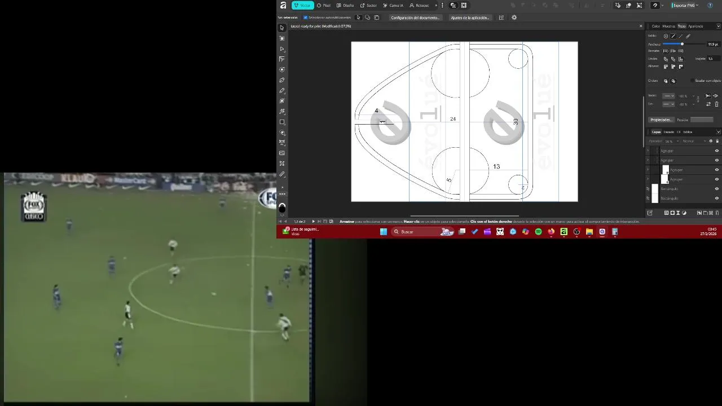The width and height of the screenshot is (722, 406).
Task: Select the Crop tool in left toolbar
Action: 282,164
